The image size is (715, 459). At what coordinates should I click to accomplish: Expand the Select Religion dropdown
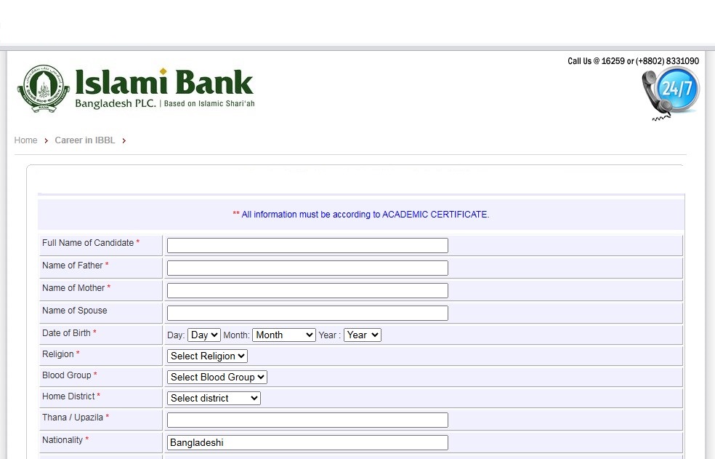point(207,356)
